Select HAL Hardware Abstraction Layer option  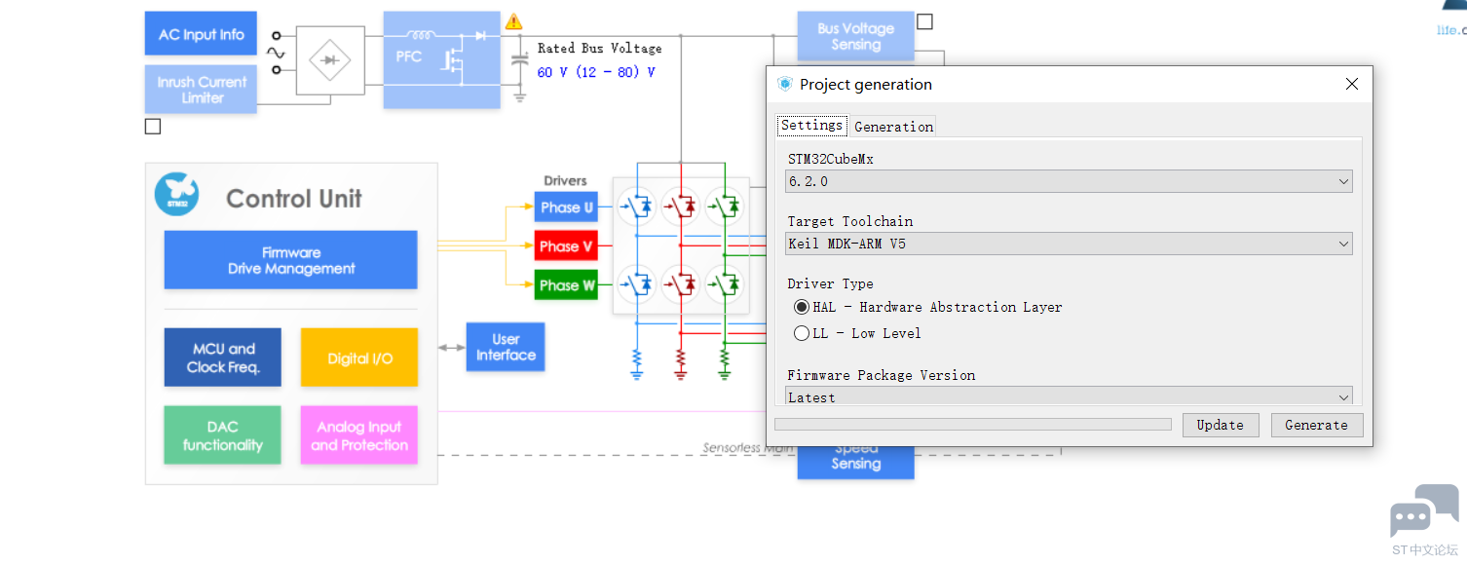pos(802,307)
